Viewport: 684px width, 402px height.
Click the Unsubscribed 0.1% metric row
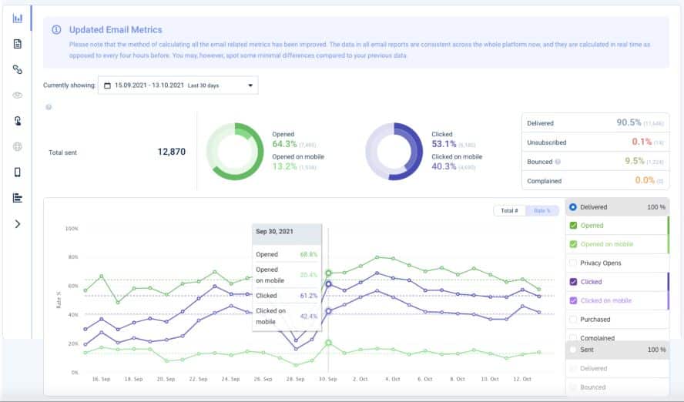pos(595,142)
